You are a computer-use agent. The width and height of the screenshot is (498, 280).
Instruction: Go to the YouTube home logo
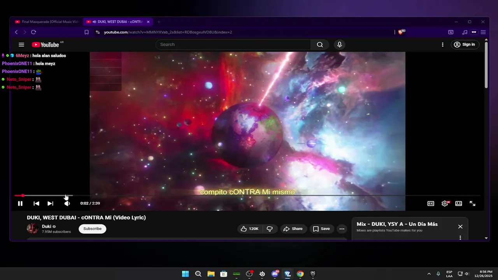tap(45, 45)
